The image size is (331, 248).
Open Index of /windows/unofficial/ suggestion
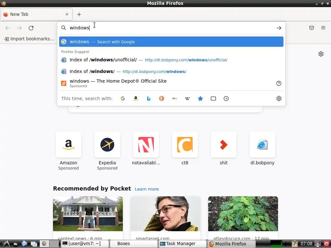coord(171,60)
